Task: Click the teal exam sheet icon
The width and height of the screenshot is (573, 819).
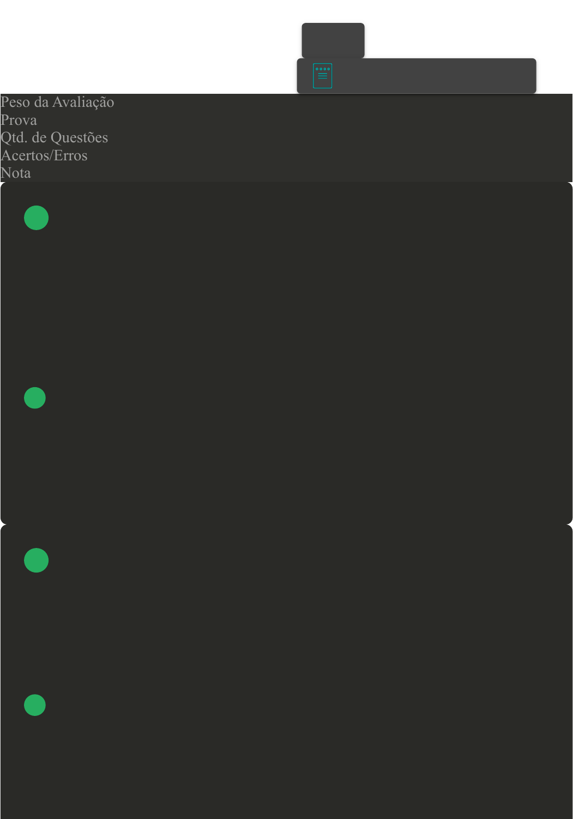Action: tap(322, 76)
